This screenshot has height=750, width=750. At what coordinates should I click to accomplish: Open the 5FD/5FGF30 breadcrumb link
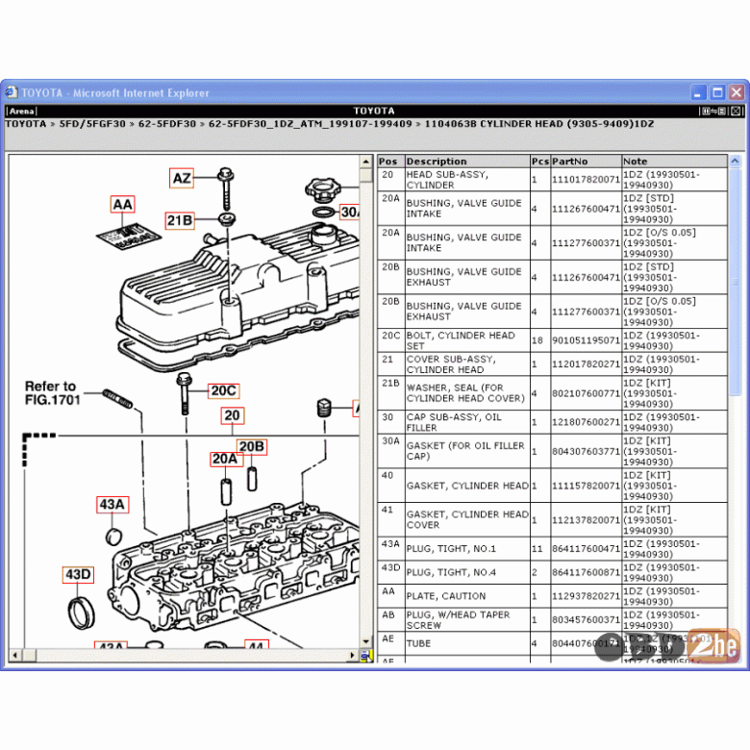pyautogui.click(x=92, y=124)
